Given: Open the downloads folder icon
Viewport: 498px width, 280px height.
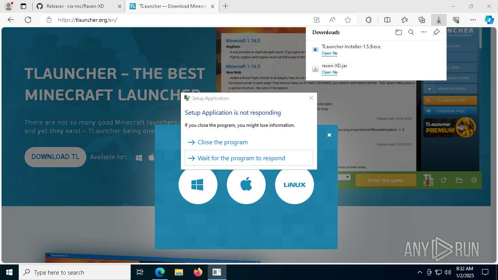Looking at the screenshot, I should pyautogui.click(x=398, y=32).
